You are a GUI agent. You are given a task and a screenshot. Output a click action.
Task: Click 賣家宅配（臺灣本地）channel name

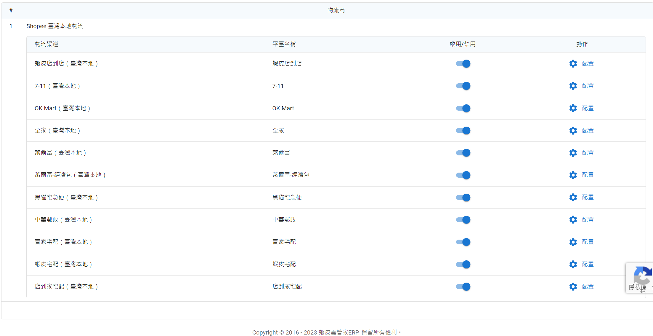pos(63,242)
